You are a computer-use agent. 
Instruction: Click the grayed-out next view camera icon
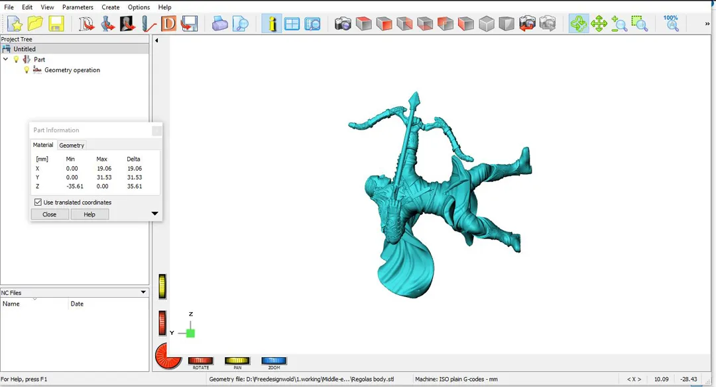[x=548, y=24]
